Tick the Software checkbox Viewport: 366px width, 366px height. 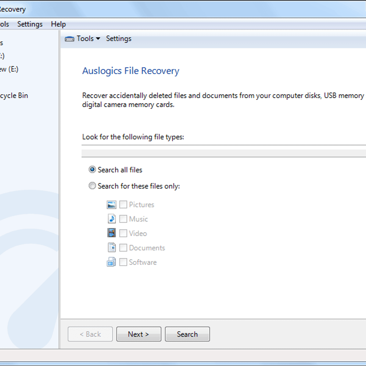[123, 262]
